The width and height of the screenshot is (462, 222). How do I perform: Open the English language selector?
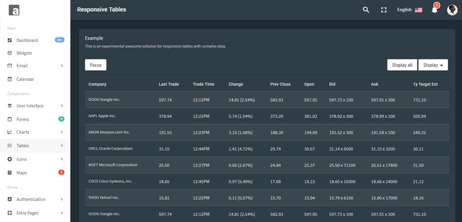[x=410, y=10]
